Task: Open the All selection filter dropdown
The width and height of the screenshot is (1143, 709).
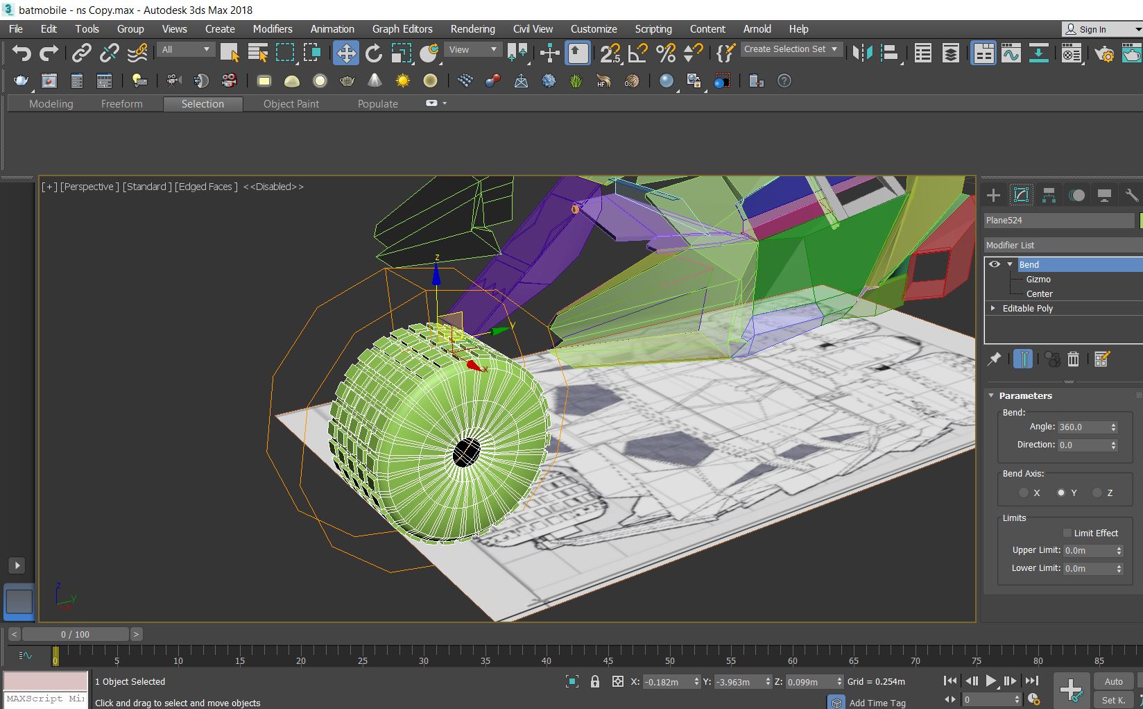Action: tap(185, 49)
